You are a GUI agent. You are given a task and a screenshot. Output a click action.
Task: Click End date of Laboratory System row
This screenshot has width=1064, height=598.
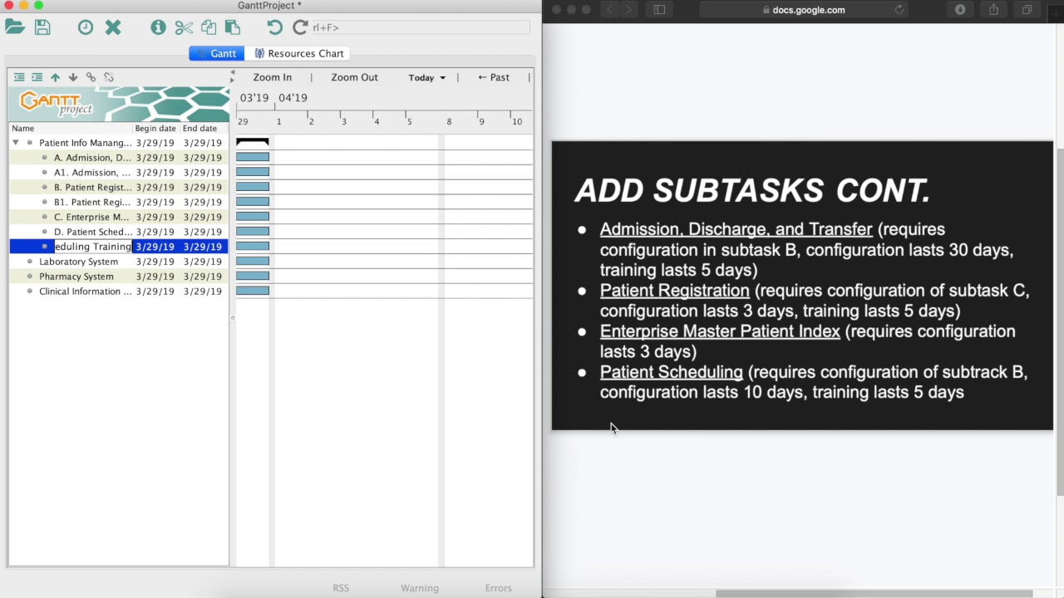(203, 262)
